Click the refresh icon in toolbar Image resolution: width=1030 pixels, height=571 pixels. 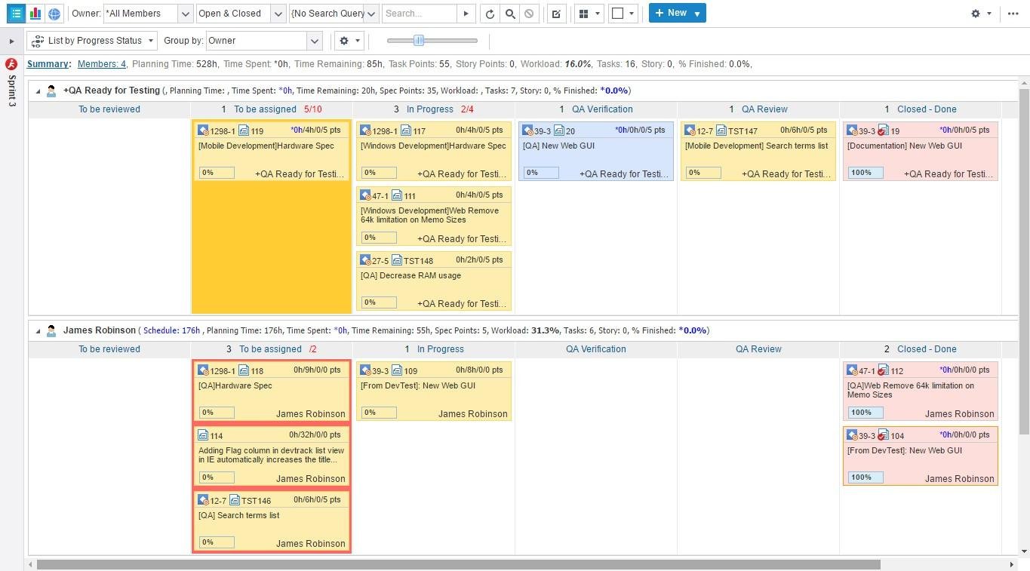(490, 14)
